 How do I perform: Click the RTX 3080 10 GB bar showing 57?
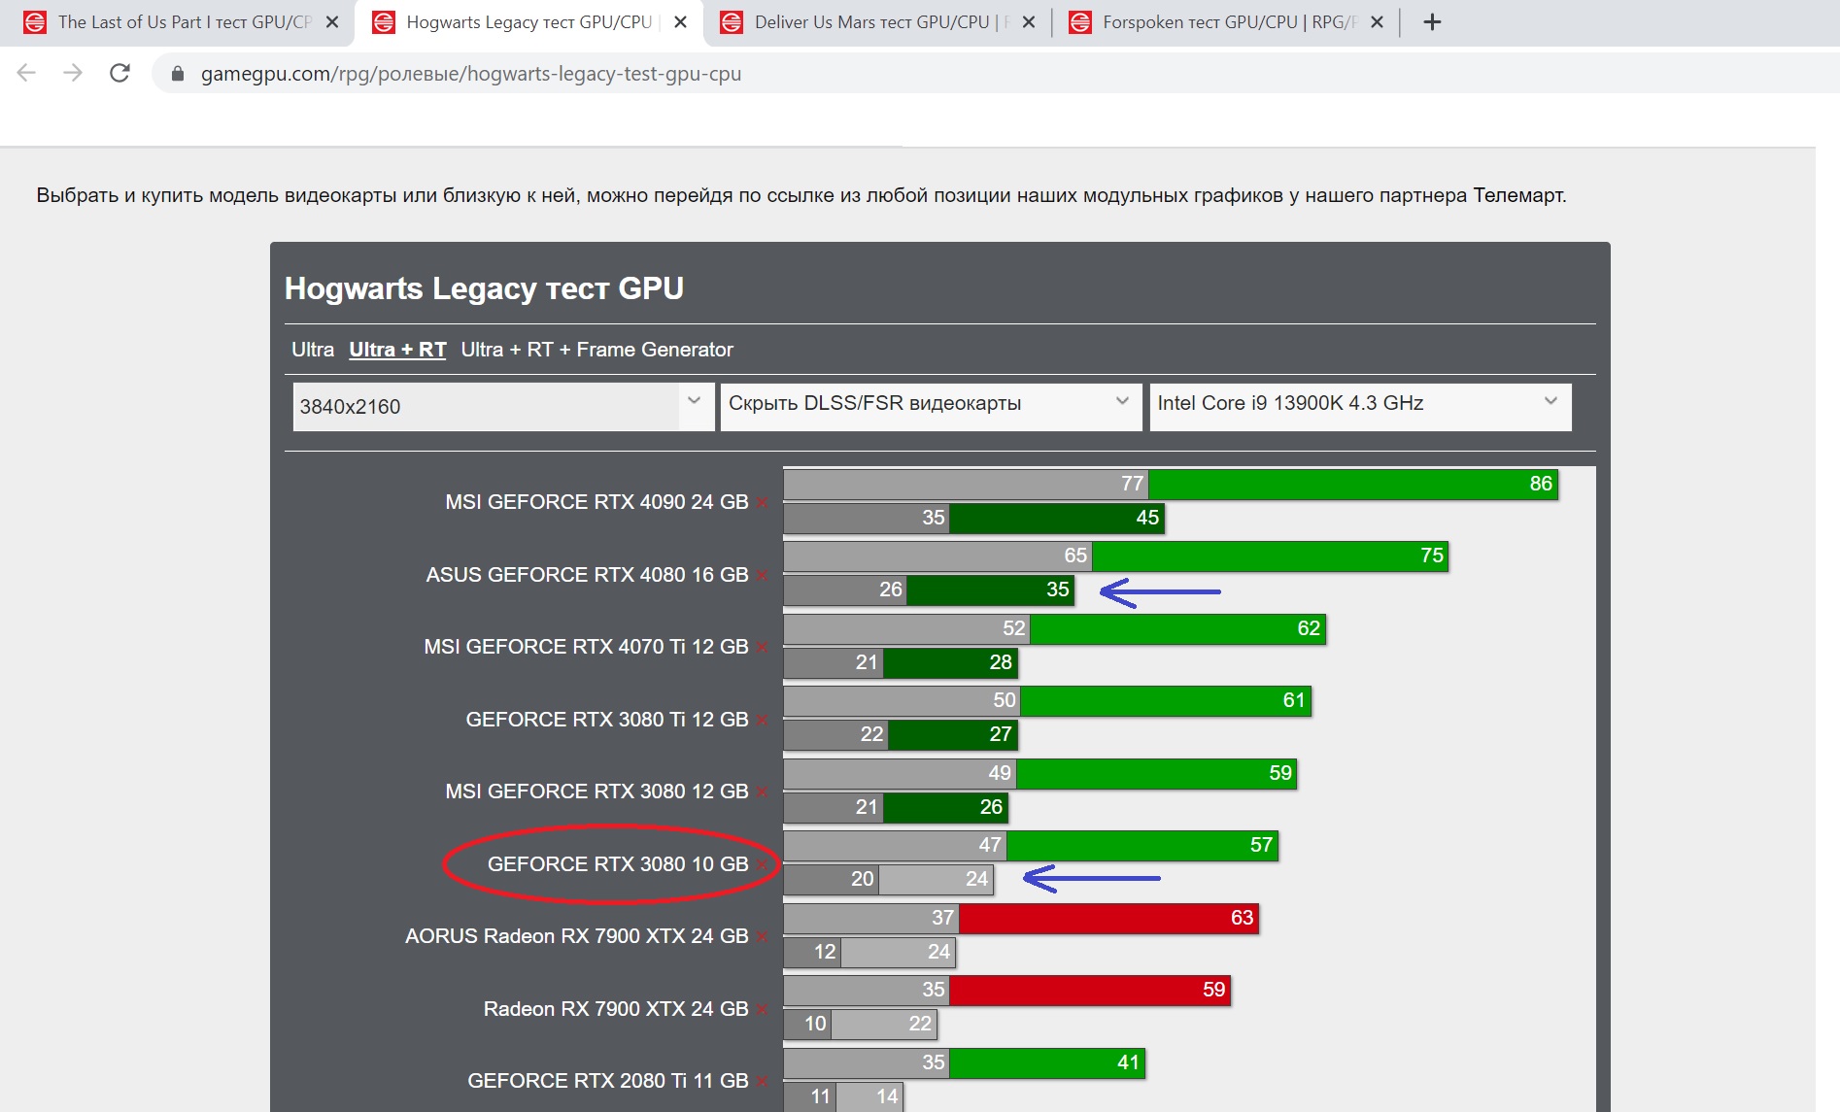pyautogui.click(x=1142, y=846)
